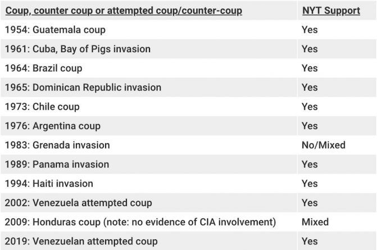This screenshot has height=250, width=377.
Task: Select the 1973 Chile coup row
Action: coord(42,107)
